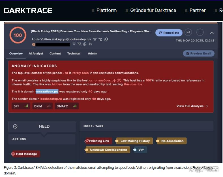Viewport: 223px width, 177px height.
Task: Click the email subject line text
Action: click(91, 31)
